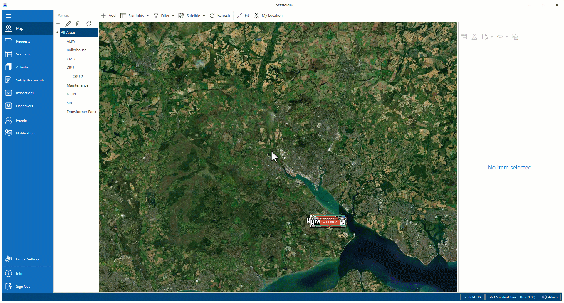Screen dimensions: 564x303
Task: Collapse the All Areas tree
Action: tap(57, 33)
